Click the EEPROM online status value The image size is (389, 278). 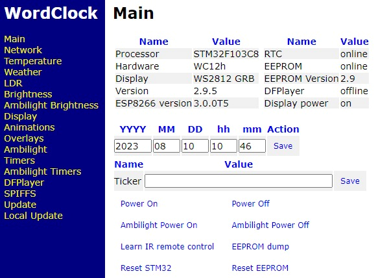(x=354, y=66)
